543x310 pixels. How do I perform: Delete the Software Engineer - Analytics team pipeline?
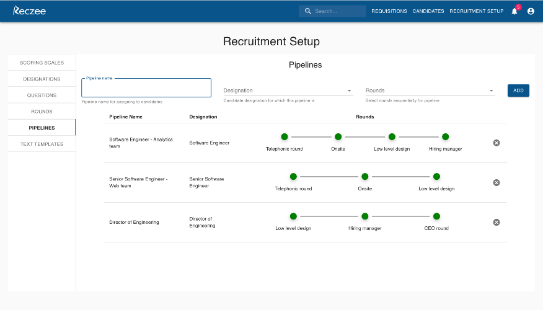(497, 143)
